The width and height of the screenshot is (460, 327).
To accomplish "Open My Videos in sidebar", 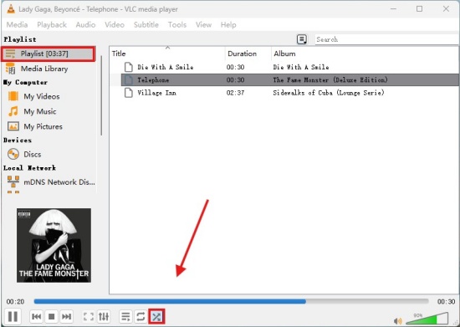I will [x=41, y=96].
